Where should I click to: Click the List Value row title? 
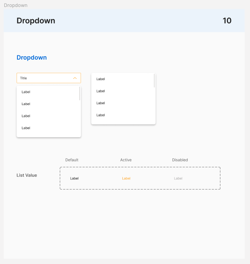pyautogui.click(x=27, y=175)
